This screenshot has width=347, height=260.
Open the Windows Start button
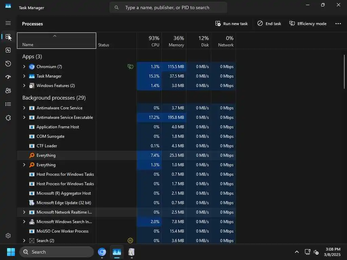point(11,252)
